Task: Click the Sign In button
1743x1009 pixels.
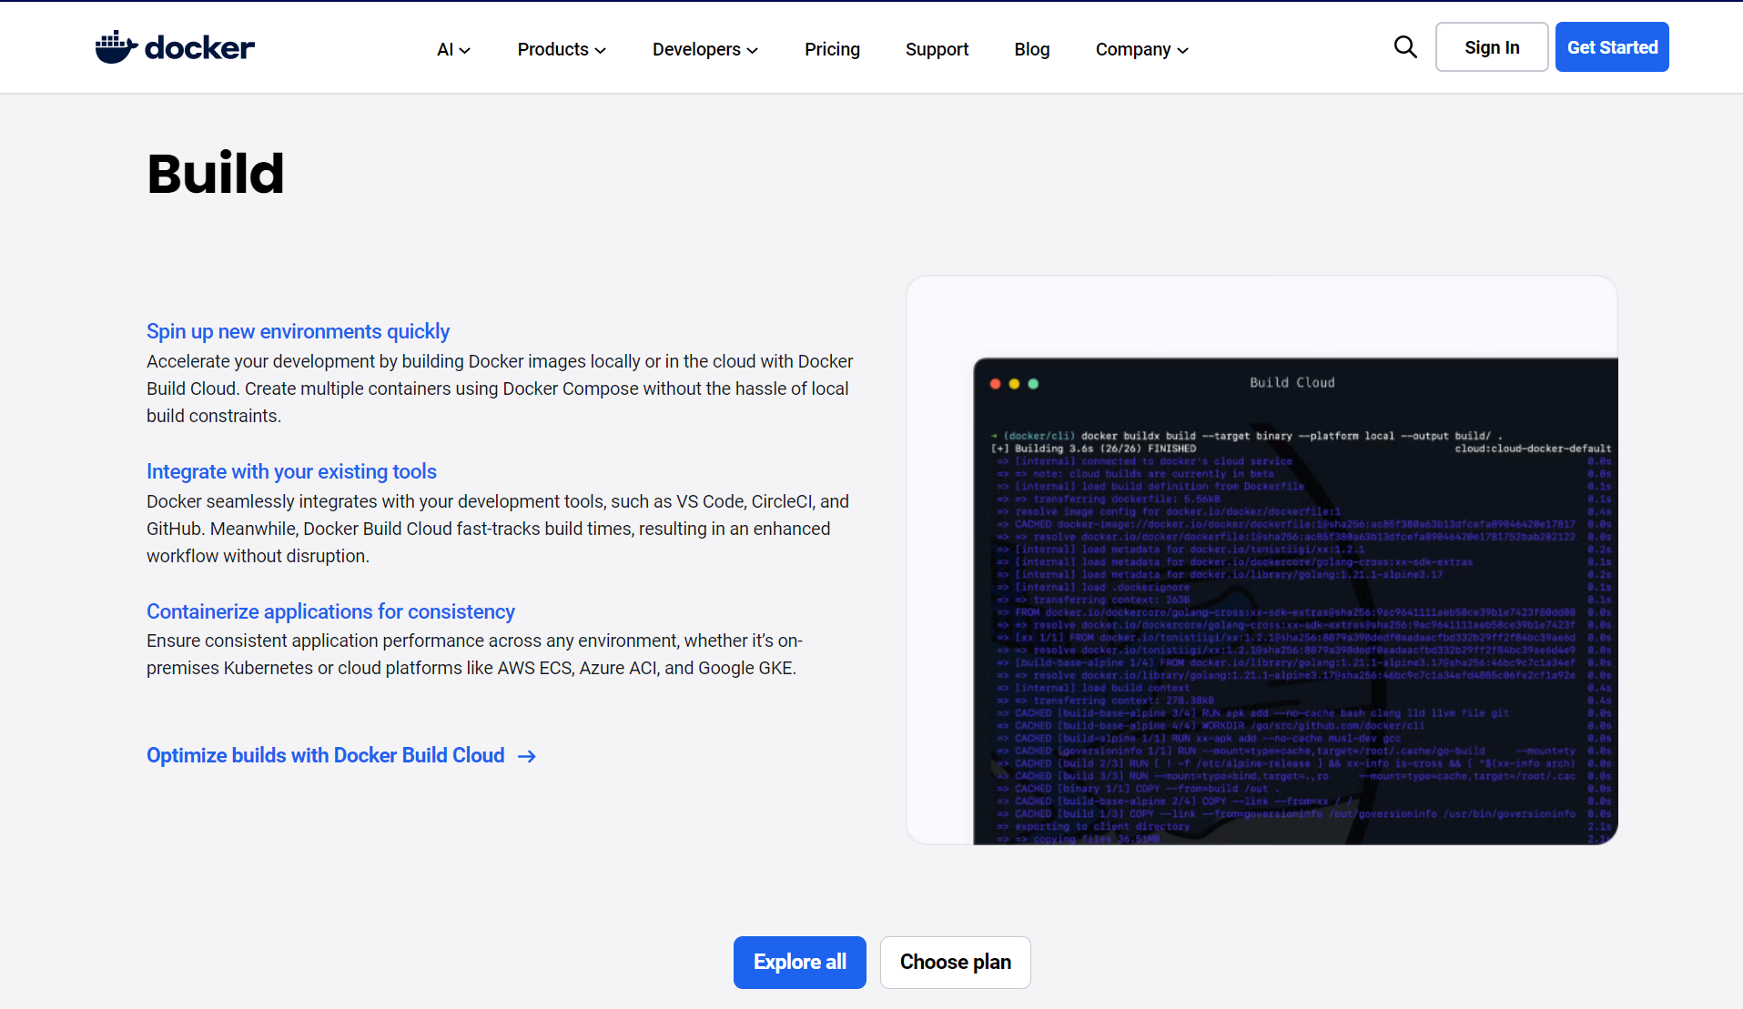Action: tap(1492, 47)
